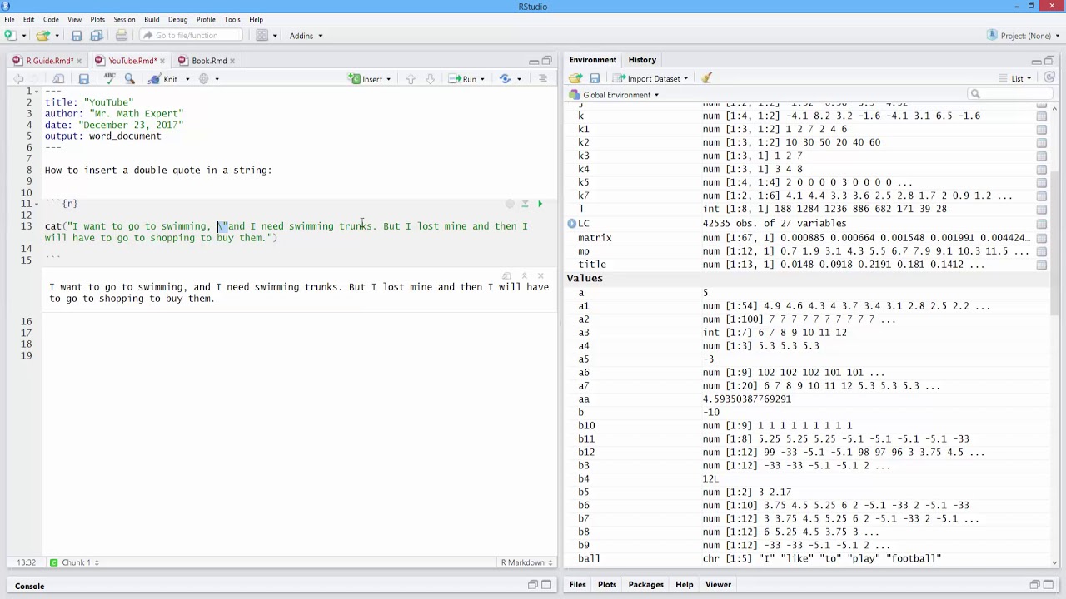Run spell check on the document
This screenshot has width=1066, height=599.
click(109, 79)
